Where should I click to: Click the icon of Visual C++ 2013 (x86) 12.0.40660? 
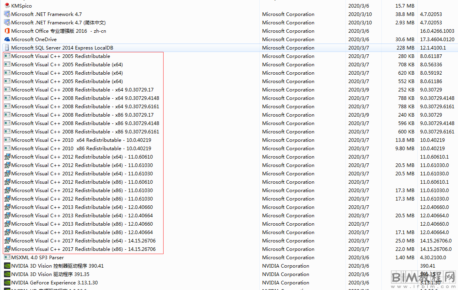coord(7,224)
